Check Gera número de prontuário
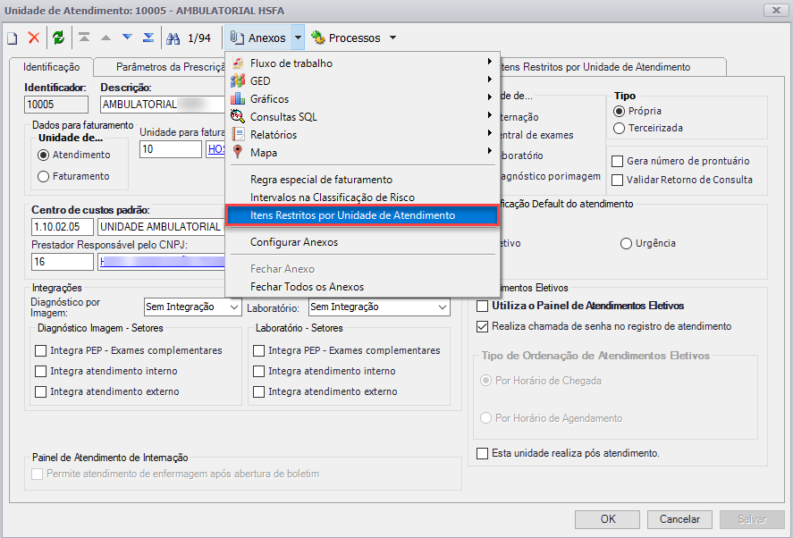This screenshot has width=793, height=538. coord(617,161)
